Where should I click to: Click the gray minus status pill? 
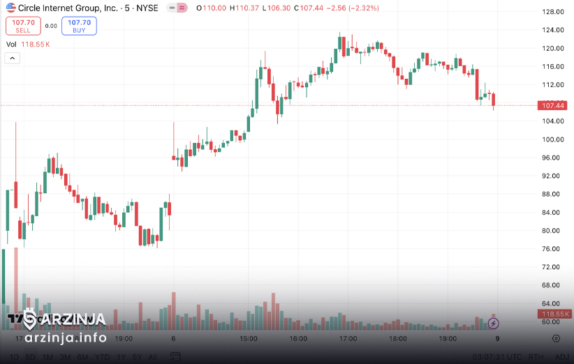click(x=172, y=8)
